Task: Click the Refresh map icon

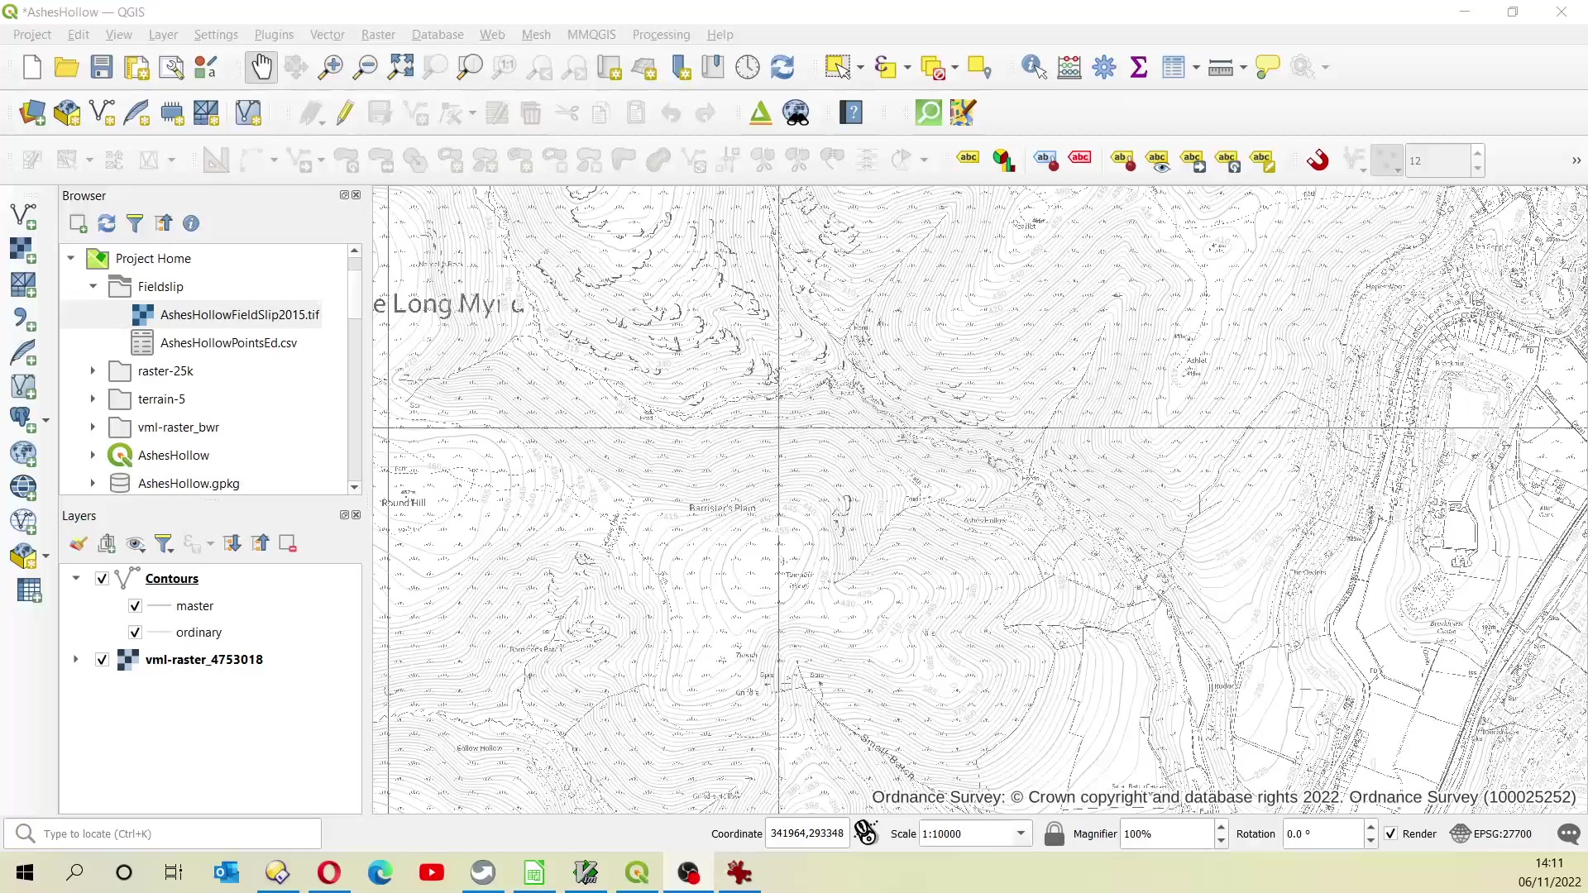Action: click(x=782, y=67)
